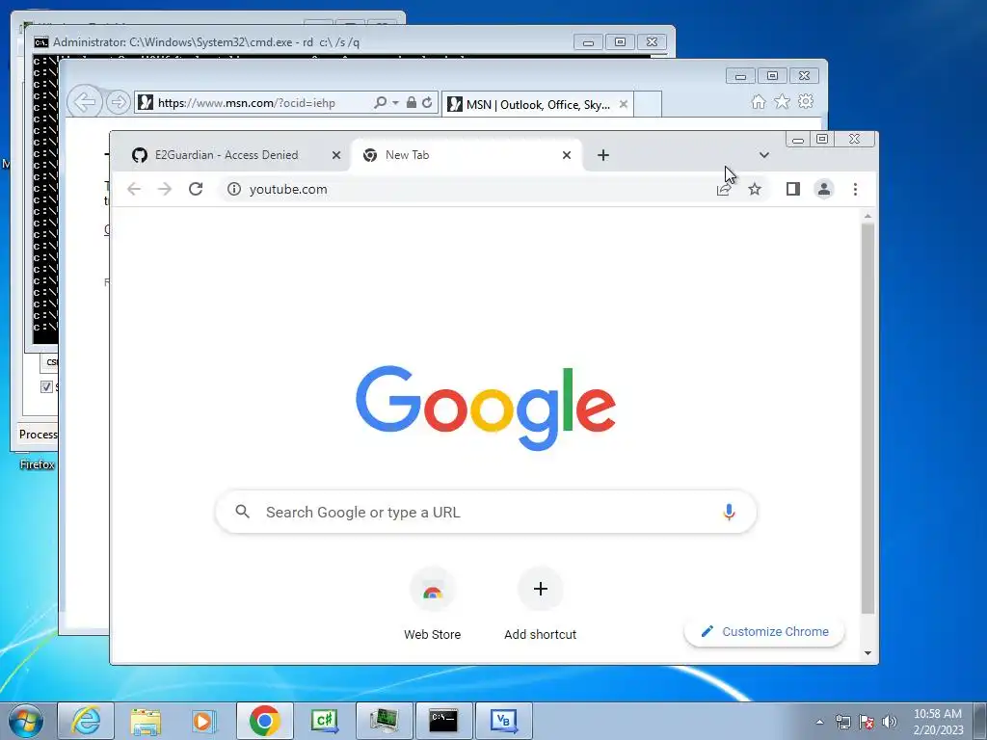Click the cmd.exe window title bar icon
The height and width of the screenshot is (740, 987).
[41, 42]
